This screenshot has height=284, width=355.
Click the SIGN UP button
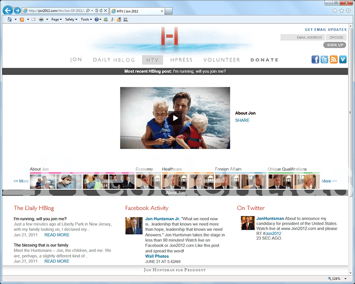point(335,45)
